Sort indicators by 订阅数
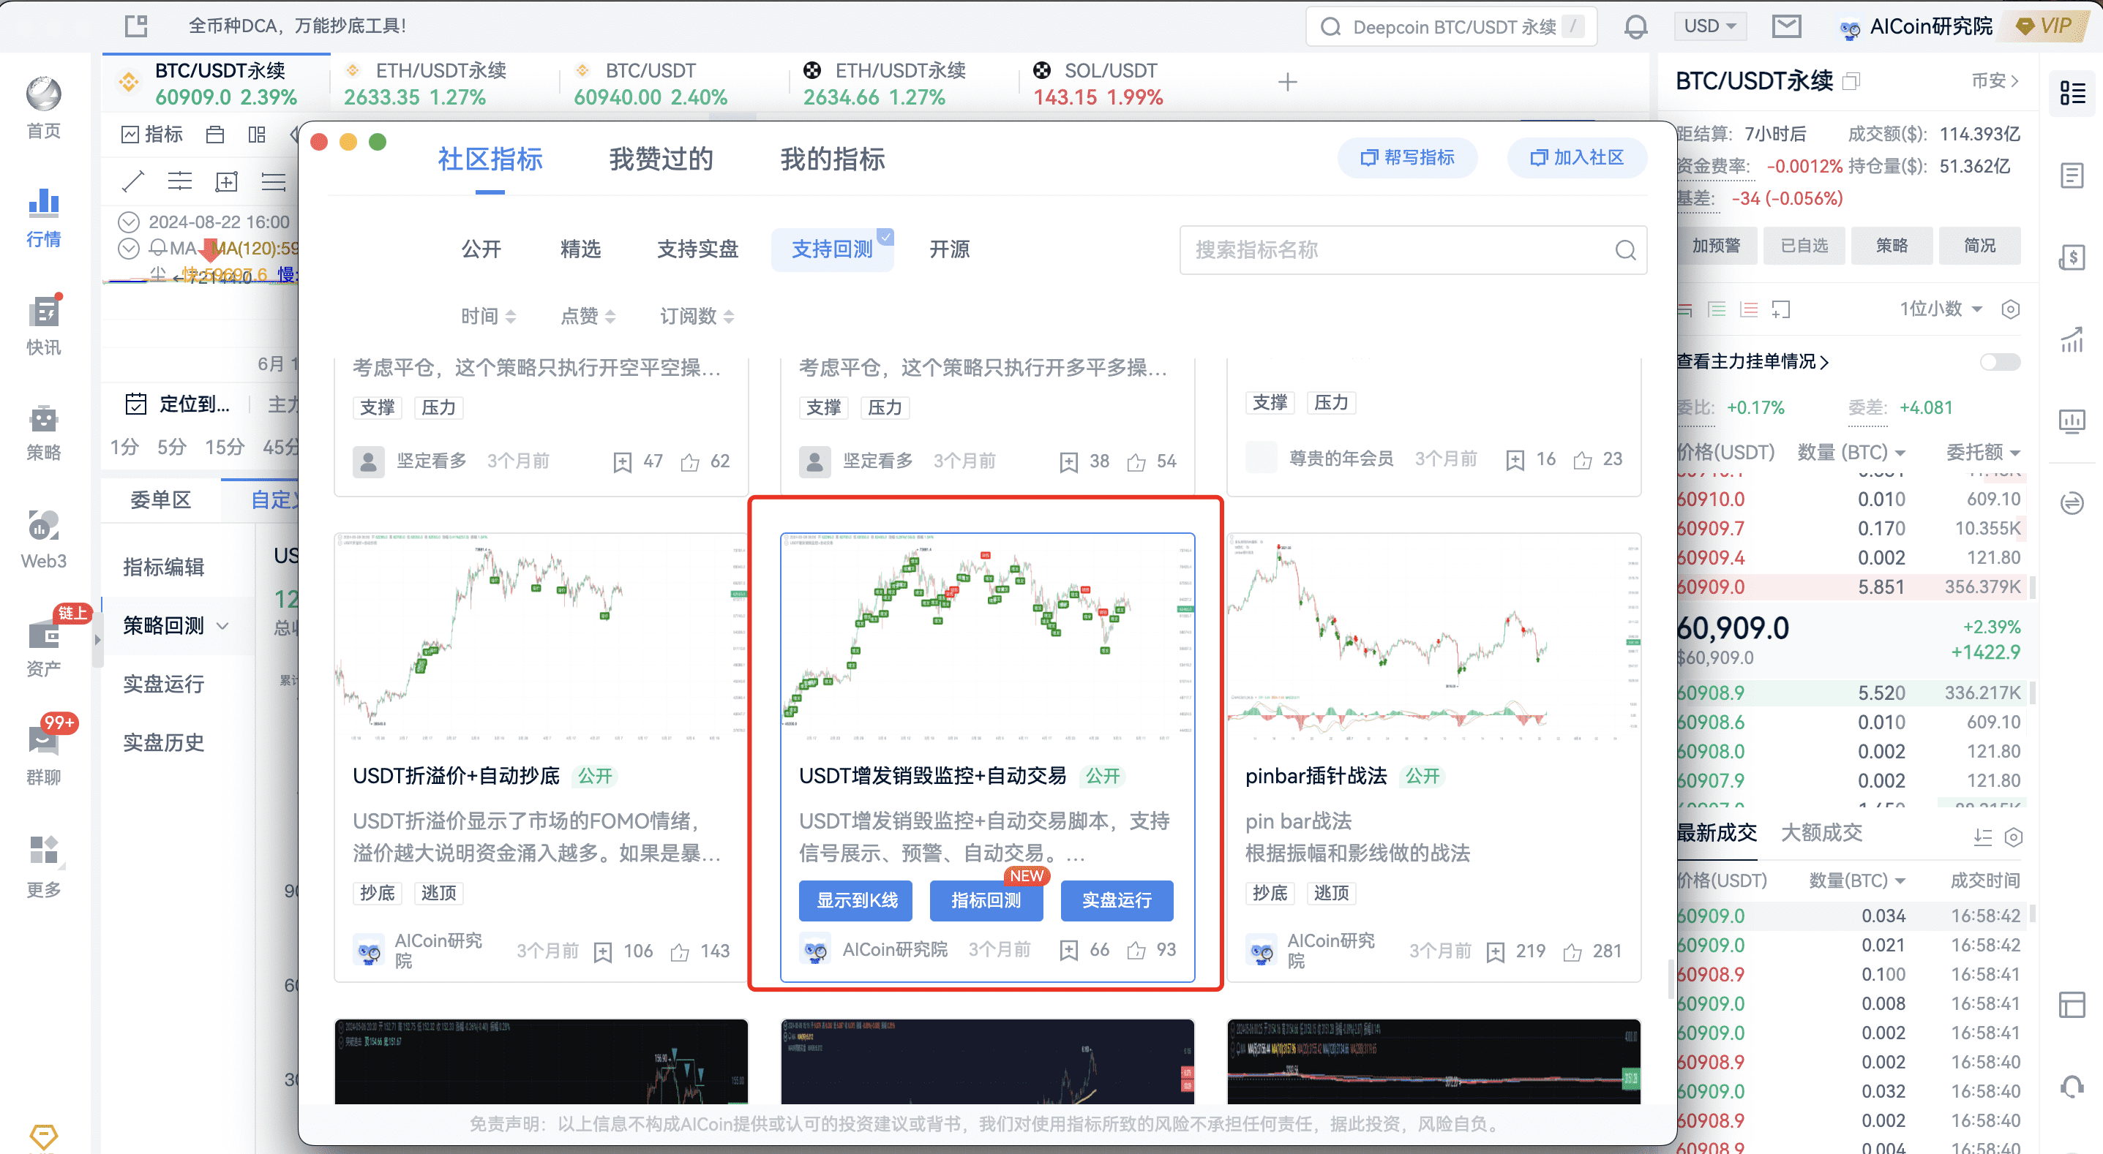2103x1154 pixels. coord(697,316)
